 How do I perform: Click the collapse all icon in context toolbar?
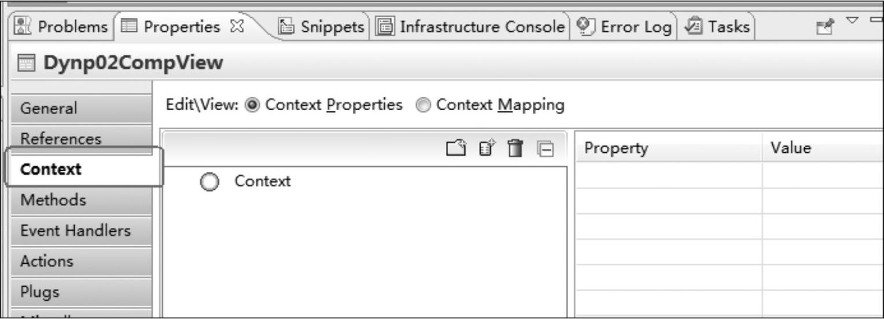(544, 149)
